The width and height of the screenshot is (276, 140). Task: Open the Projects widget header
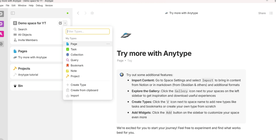point(24,69)
